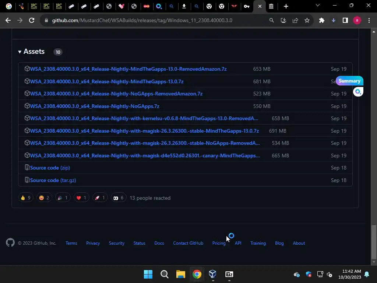Download magisk canary MindTheGapps asset
Viewport: 377px width, 283px height.
coord(145,156)
